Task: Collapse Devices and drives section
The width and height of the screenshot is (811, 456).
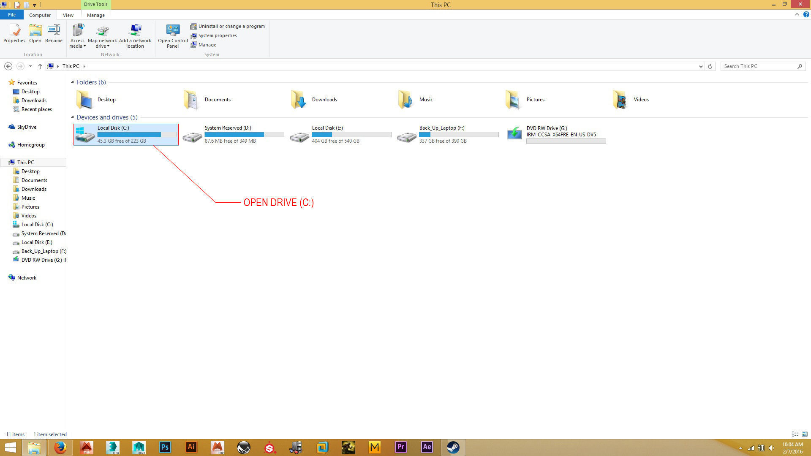Action: click(x=72, y=117)
